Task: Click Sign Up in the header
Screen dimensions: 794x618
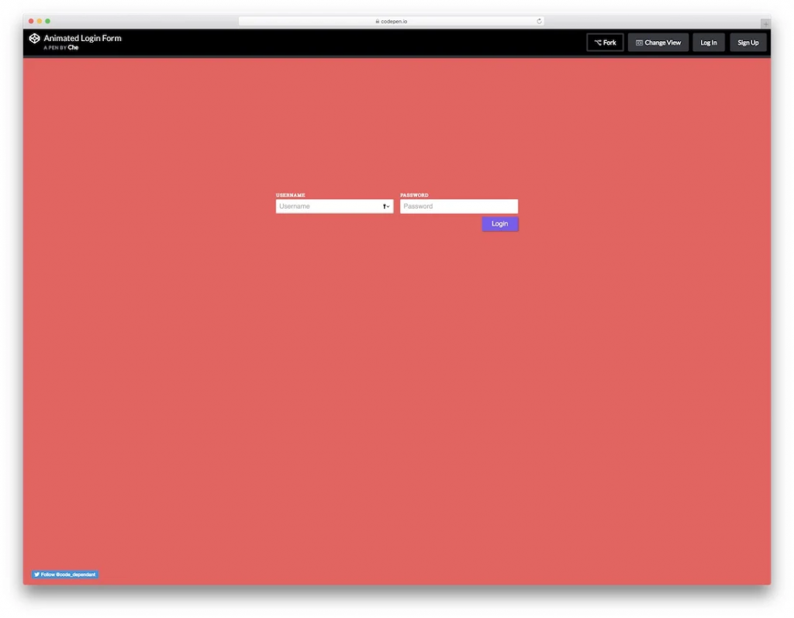Action: (x=747, y=43)
